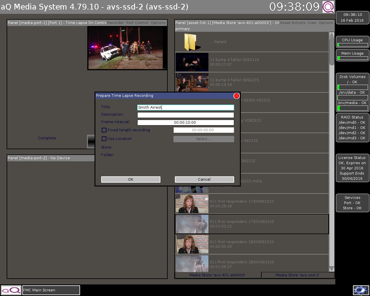
Task: Click the License Status panel
Action: [352, 168]
